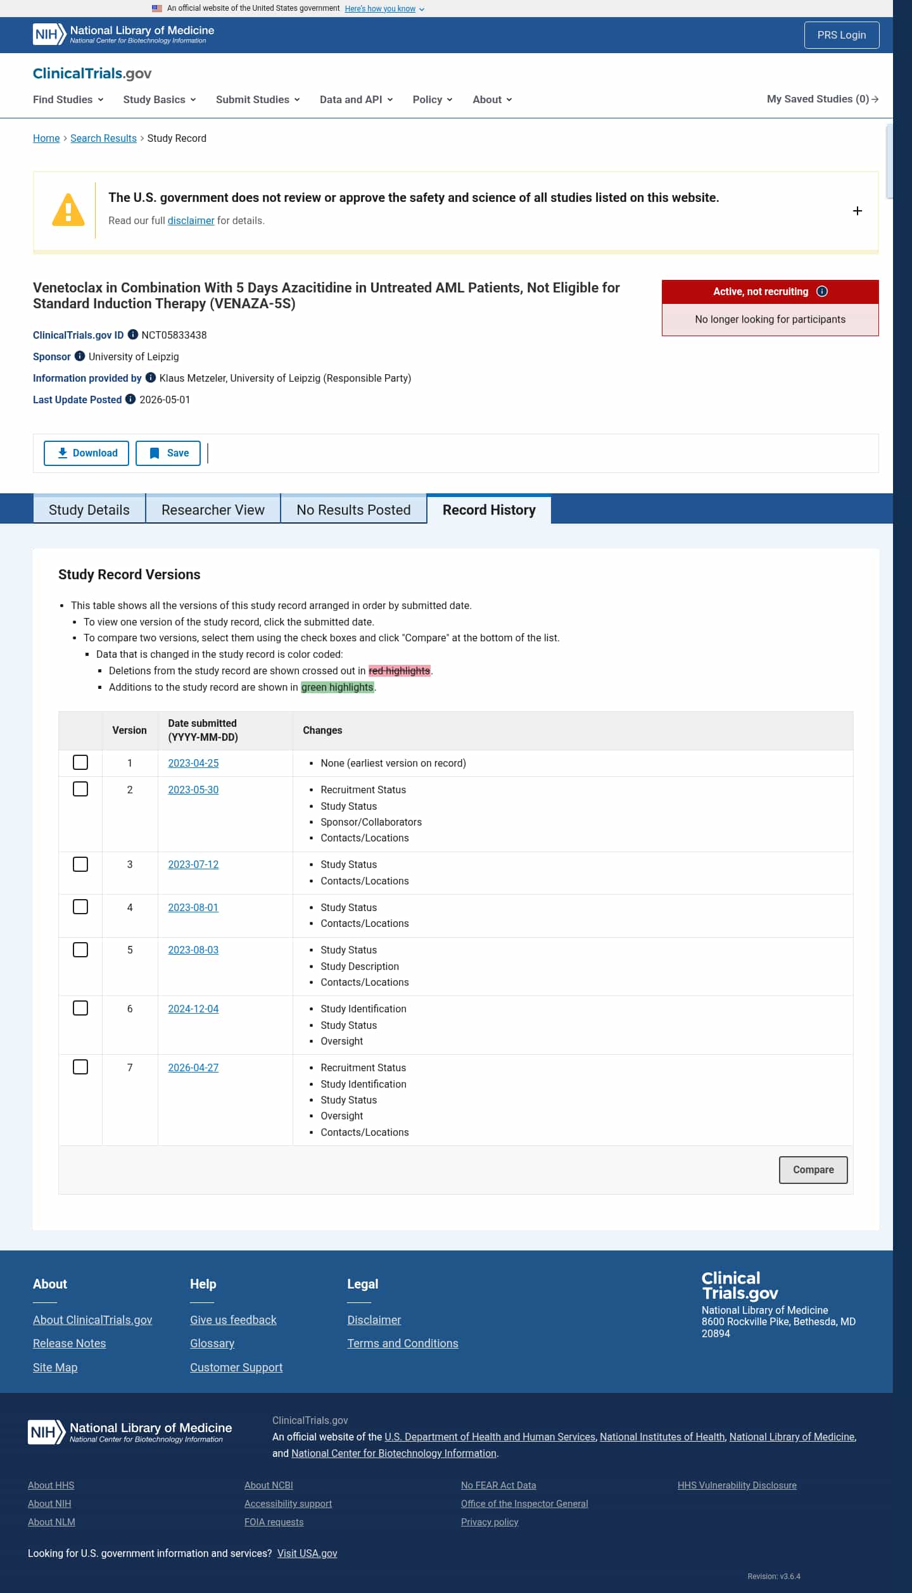Go to the Home breadcrumb link
Screen dimensions: 912x1593
(x=46, y=138)
